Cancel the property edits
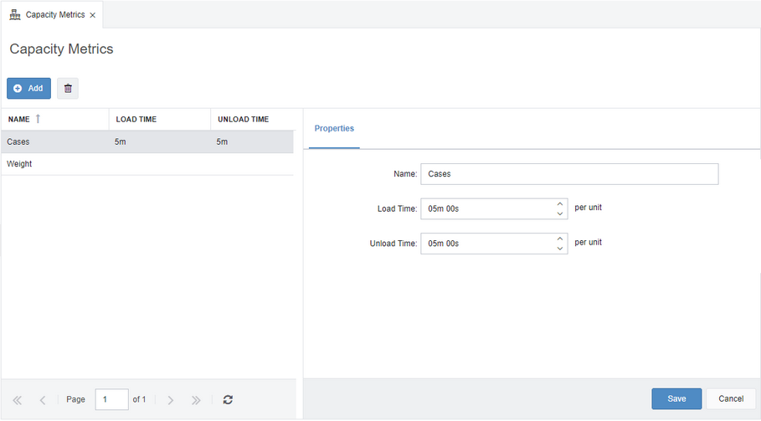The height and width of the screenshot is (421, 761). click(x=731, y=398)
